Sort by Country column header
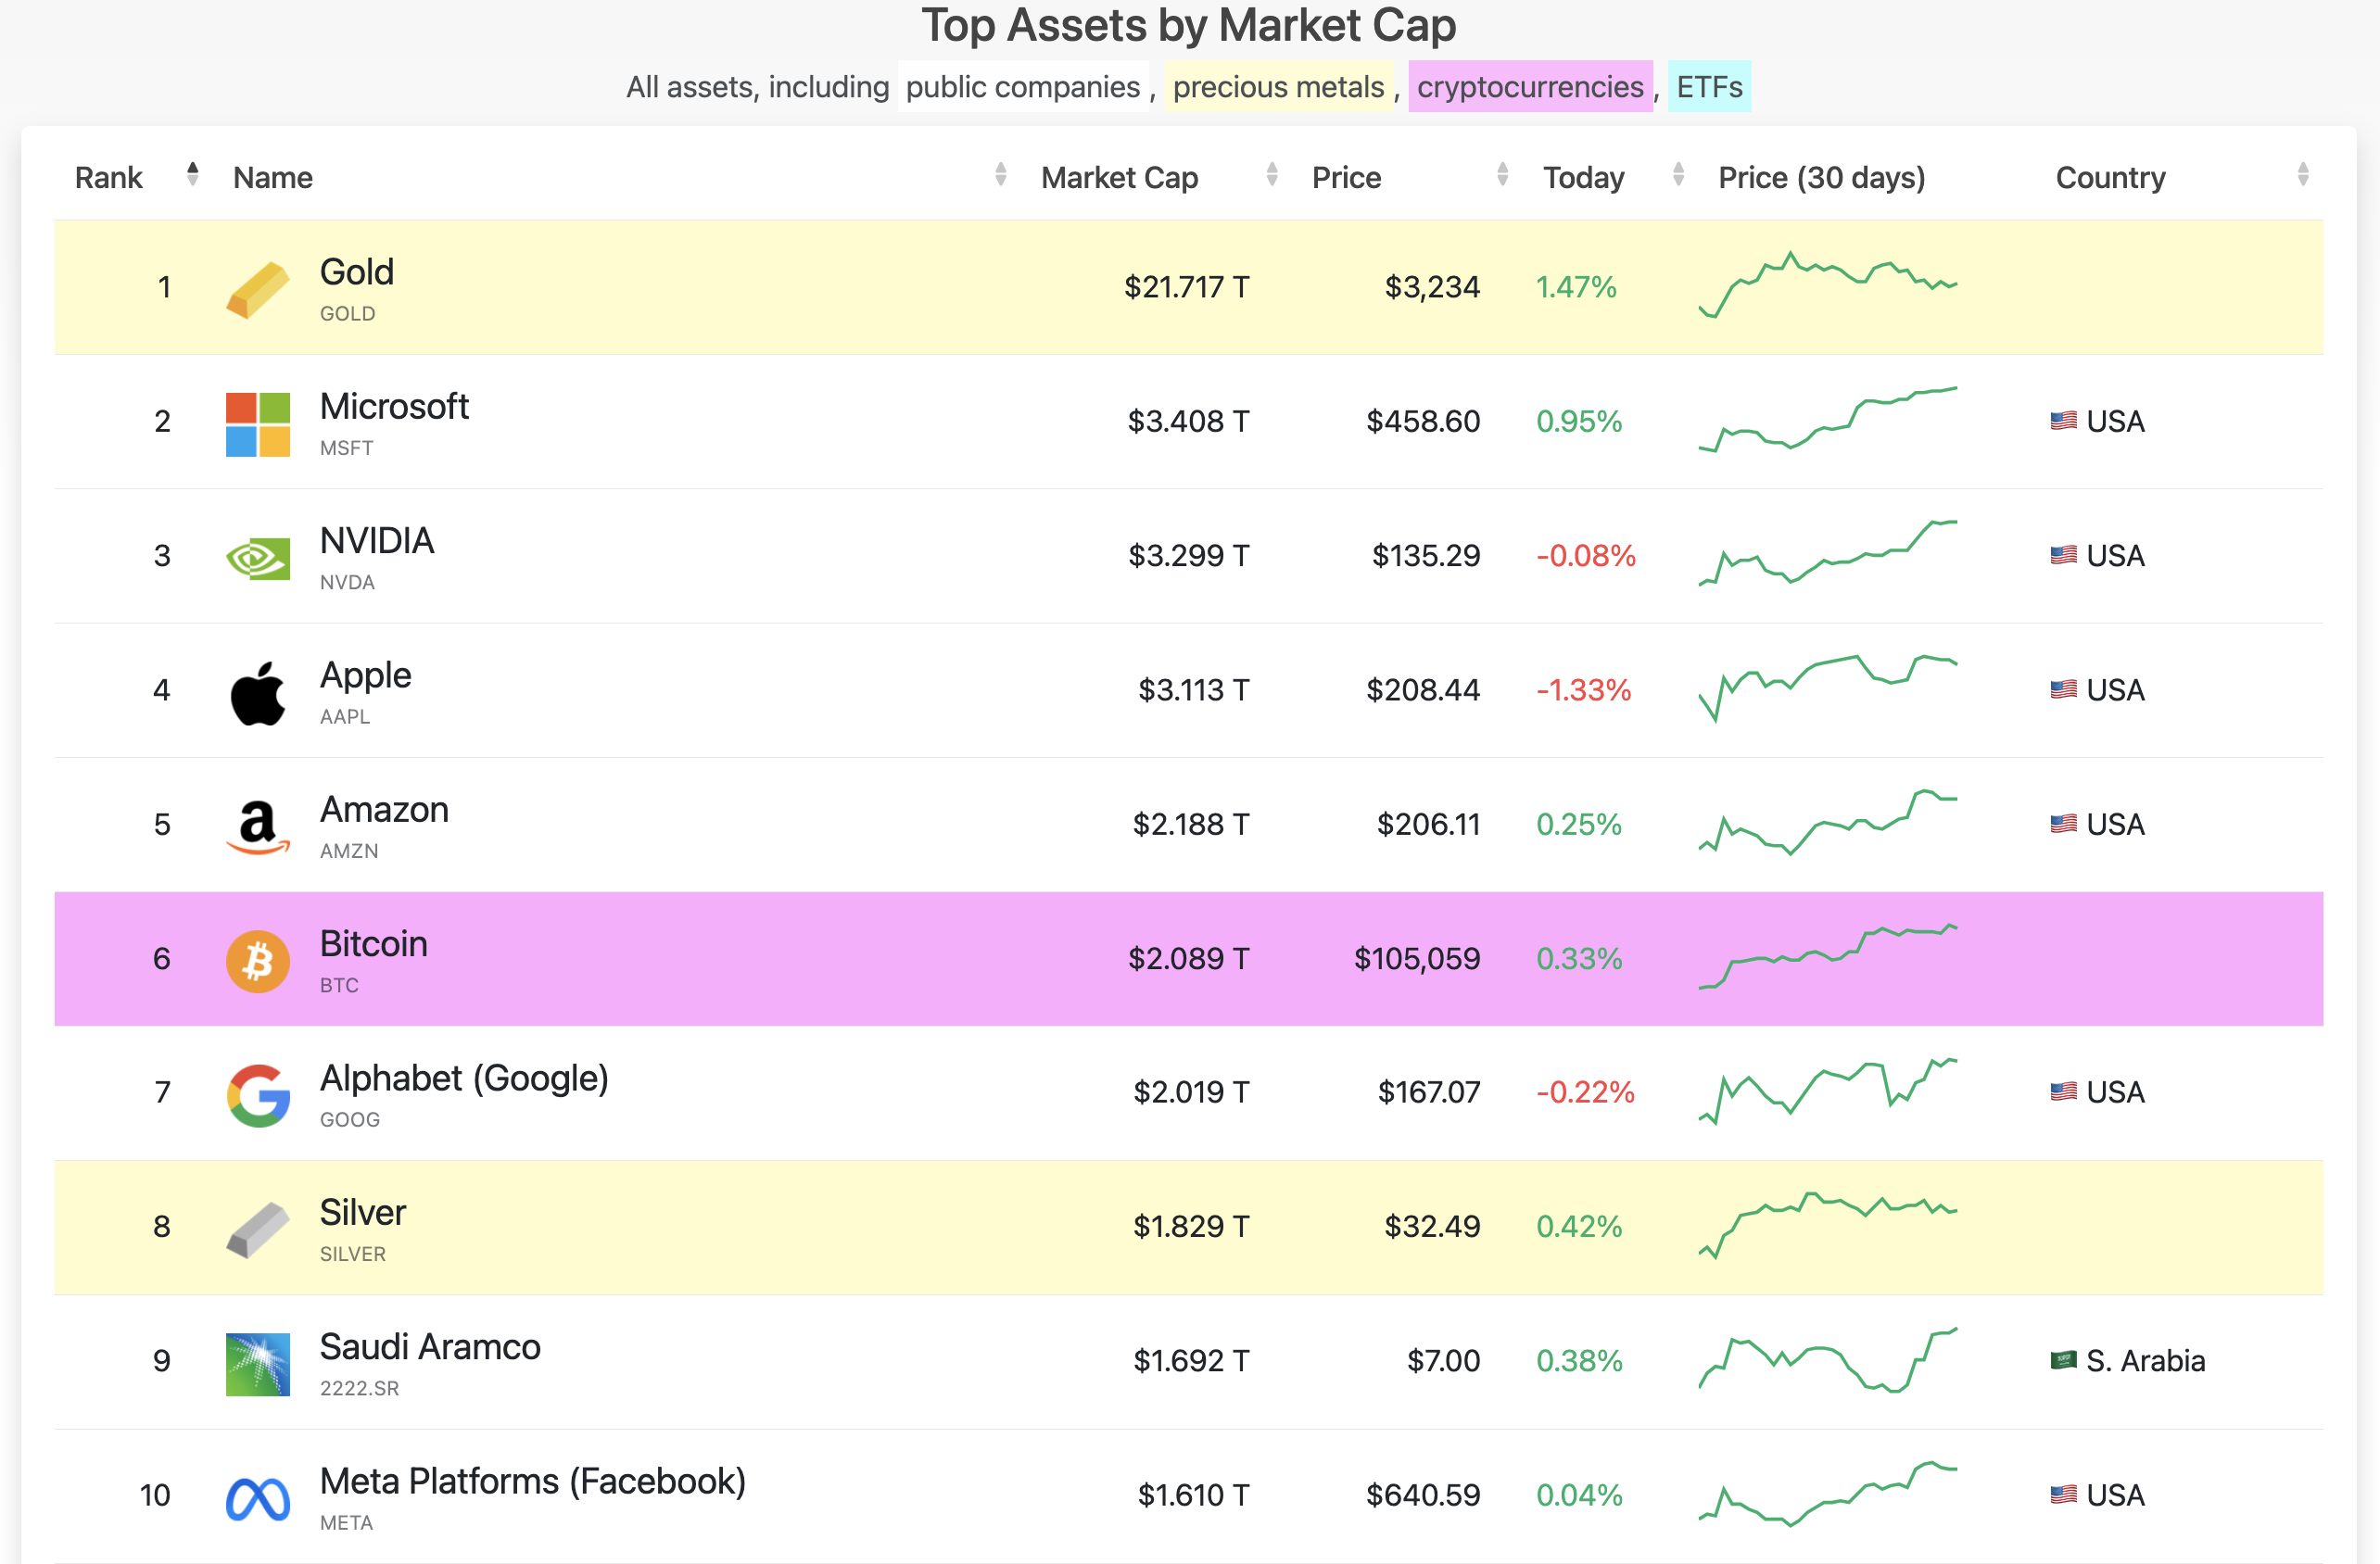Screen dimensions: 2380x1564 [x=2110, y=177]
